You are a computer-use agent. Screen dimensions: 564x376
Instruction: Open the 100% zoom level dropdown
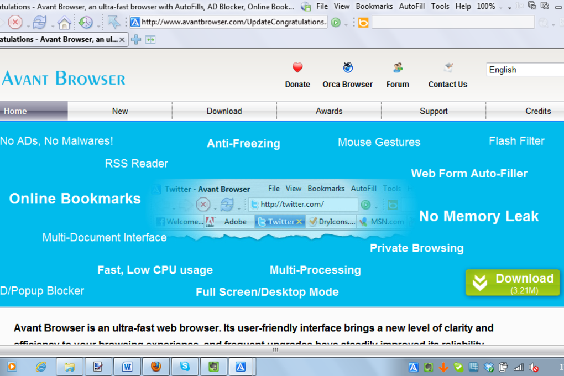(501, 8)
